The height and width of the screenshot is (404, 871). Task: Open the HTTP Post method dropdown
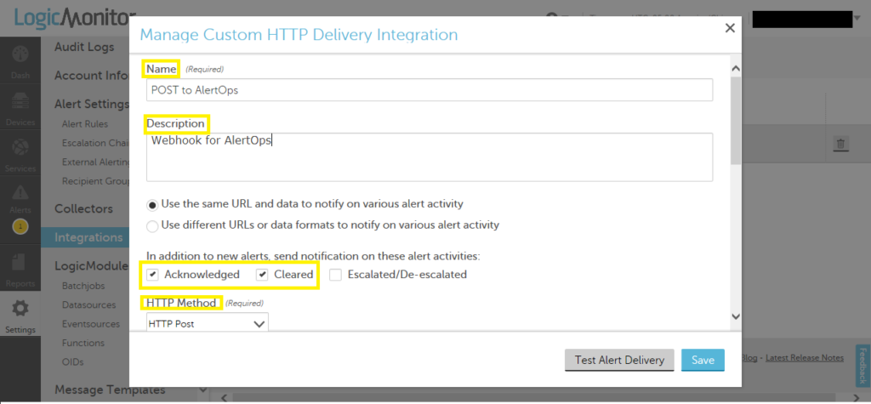pyautogui.click(x=207, y=324)
